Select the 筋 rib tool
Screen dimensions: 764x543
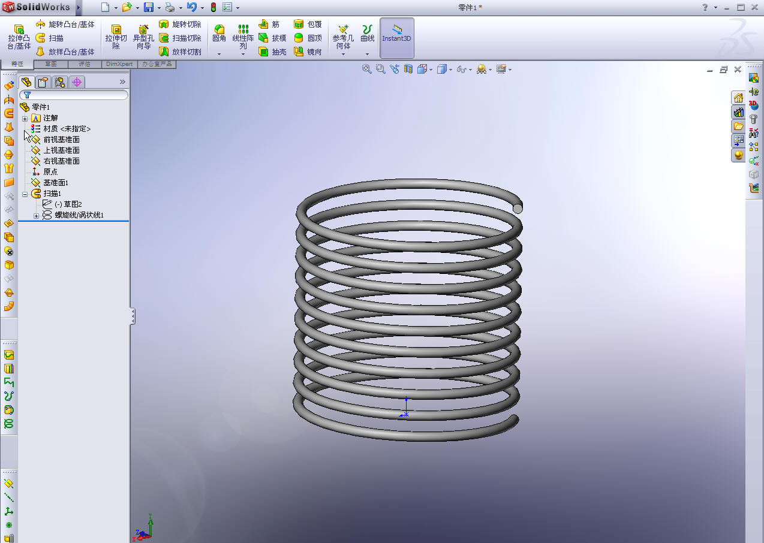(x=269, y=25)
